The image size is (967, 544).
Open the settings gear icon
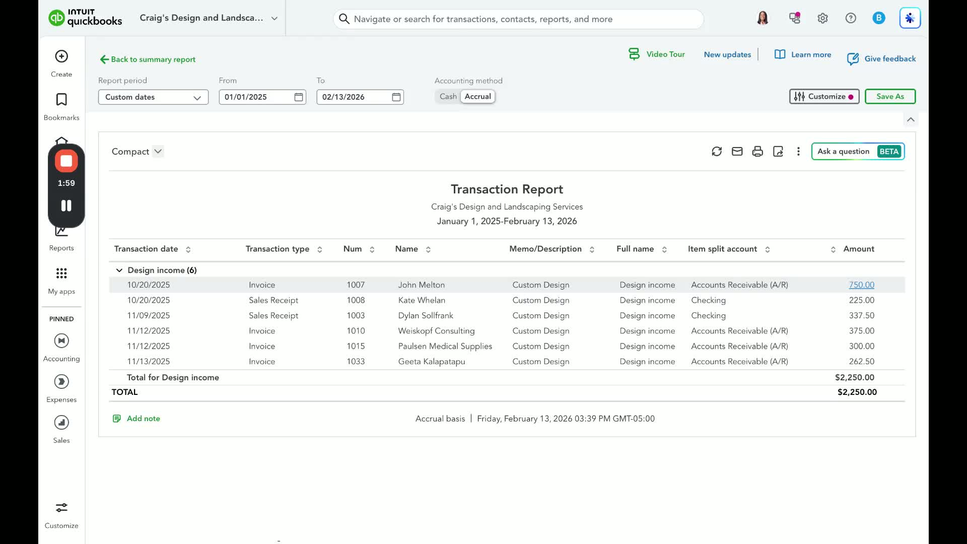coord(822,19)
